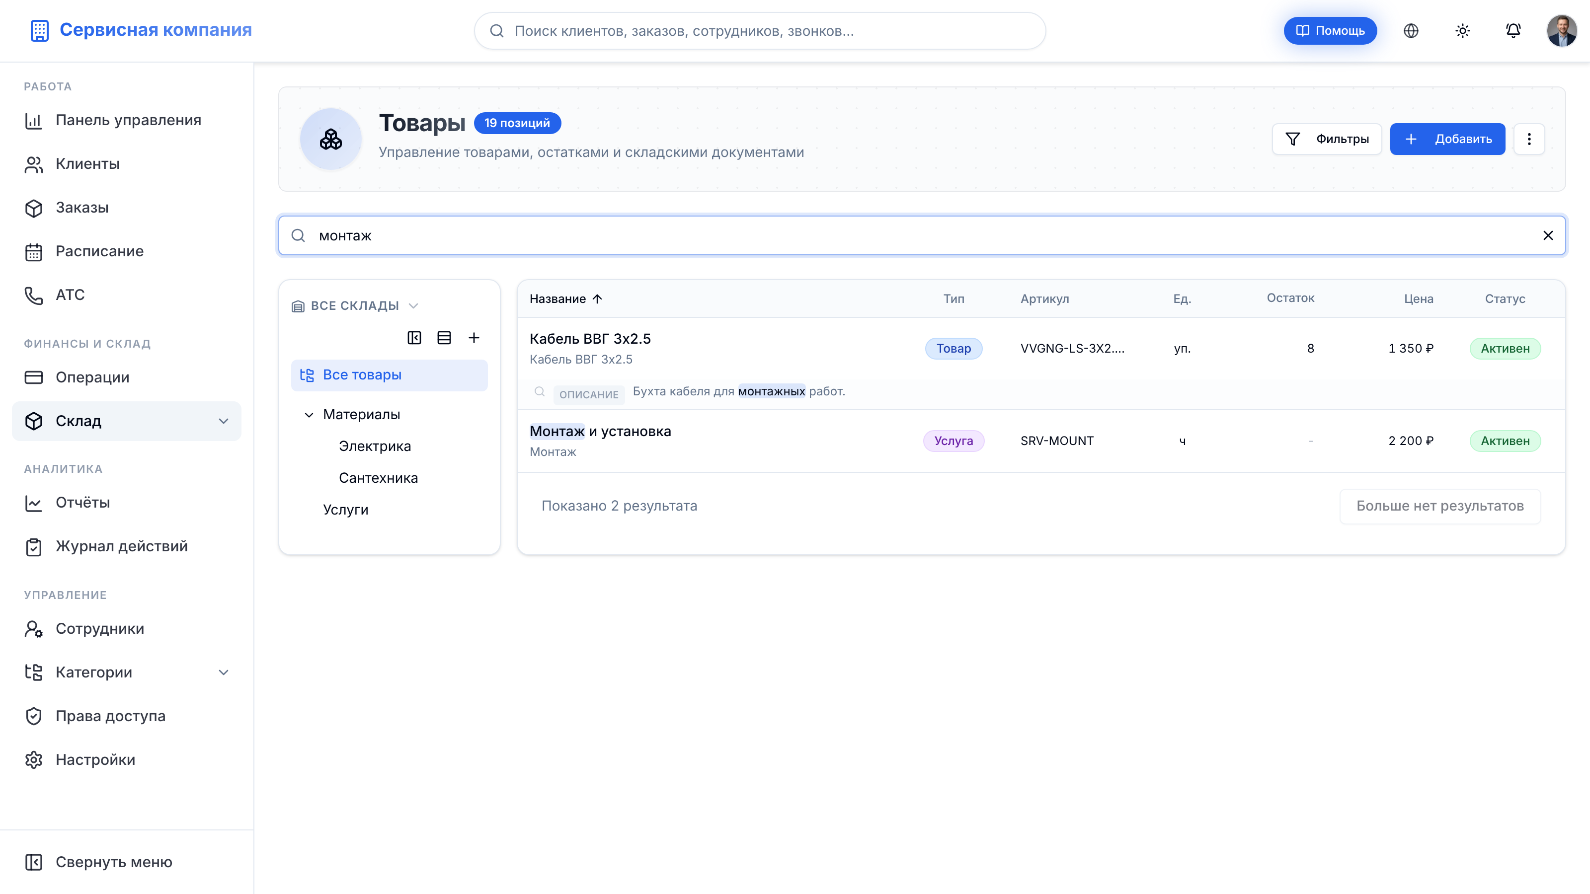Select the Материалы category
Screen dimensions: 1590x894
point(361,415)
